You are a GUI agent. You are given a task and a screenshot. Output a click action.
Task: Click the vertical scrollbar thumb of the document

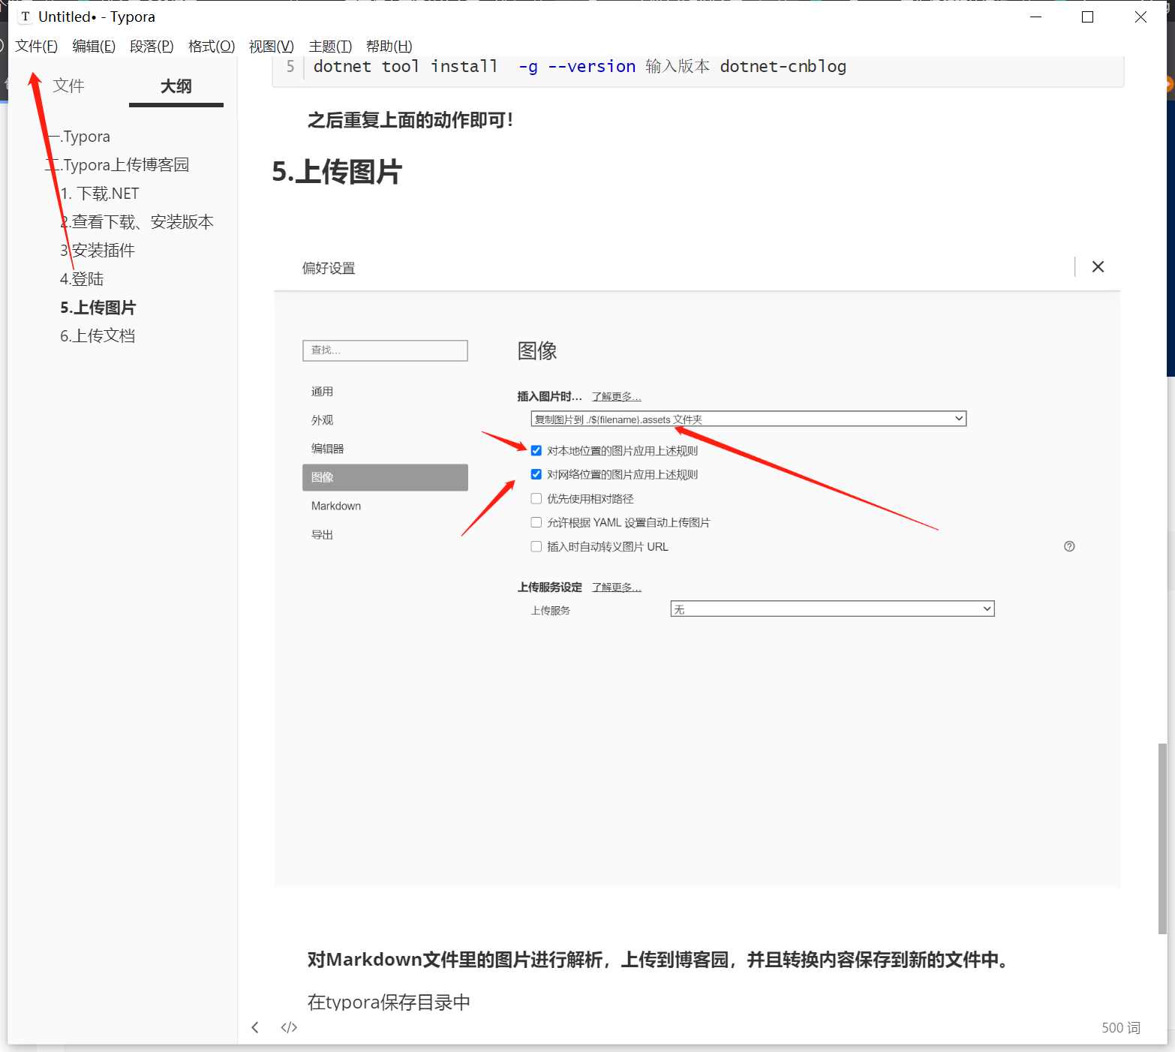1162,838
